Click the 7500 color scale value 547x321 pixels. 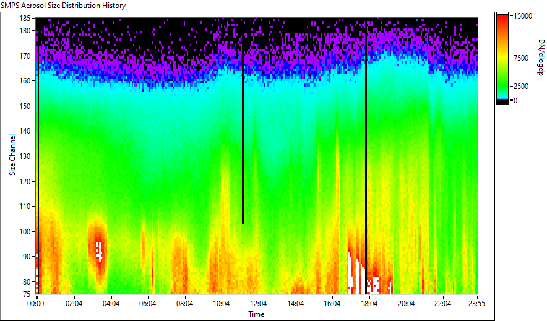[x=521, y=58]
